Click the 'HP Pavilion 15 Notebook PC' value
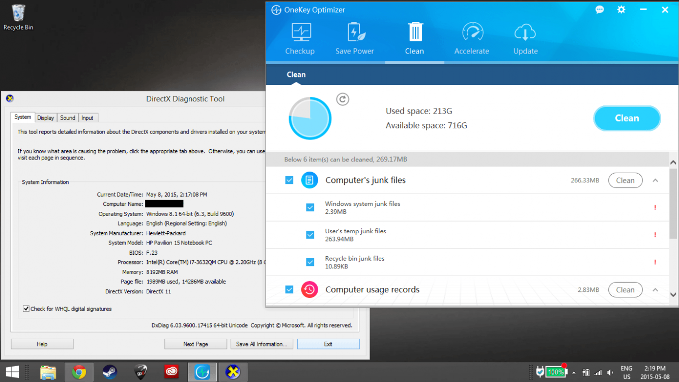 [x=179, y=243]
